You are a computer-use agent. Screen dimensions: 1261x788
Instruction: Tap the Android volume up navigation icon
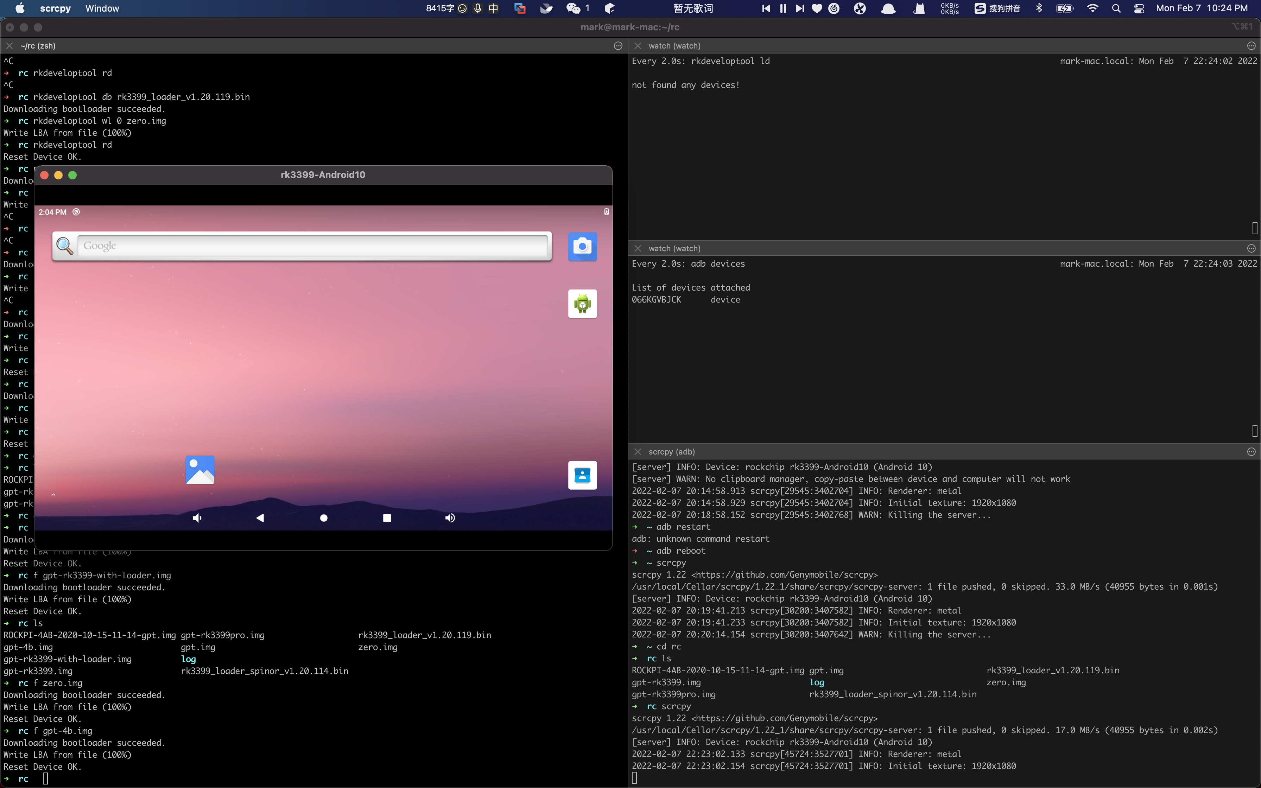coord(450,517)
